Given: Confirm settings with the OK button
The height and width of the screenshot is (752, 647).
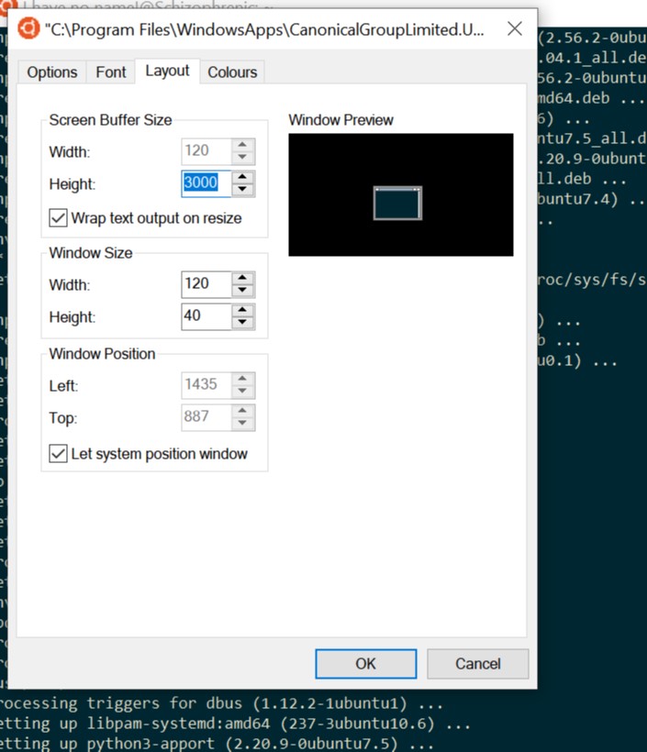Looking at the screenshot, I should (366, 664).
